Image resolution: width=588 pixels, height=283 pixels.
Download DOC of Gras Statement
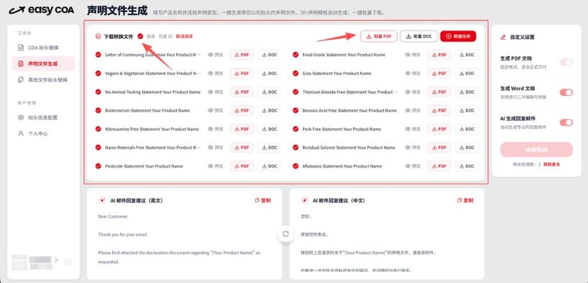coord(467,73)
